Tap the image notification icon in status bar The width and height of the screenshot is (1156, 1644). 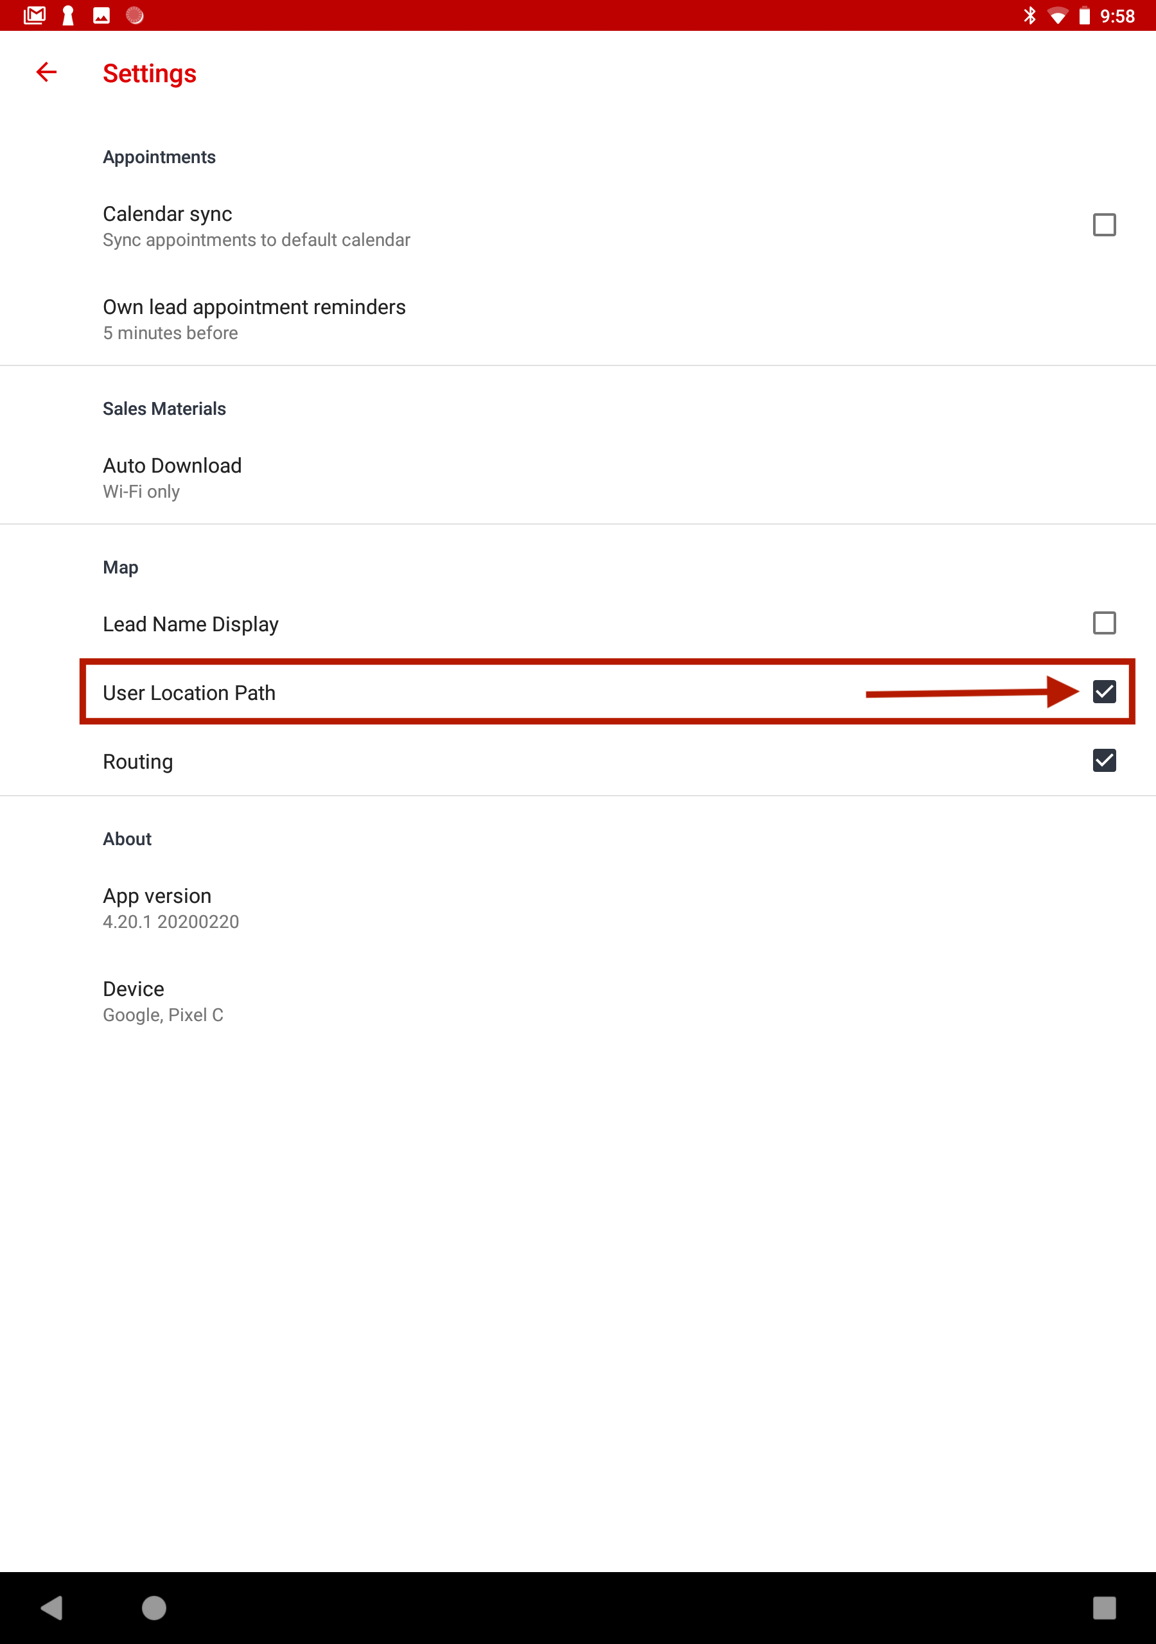(101, 15)
